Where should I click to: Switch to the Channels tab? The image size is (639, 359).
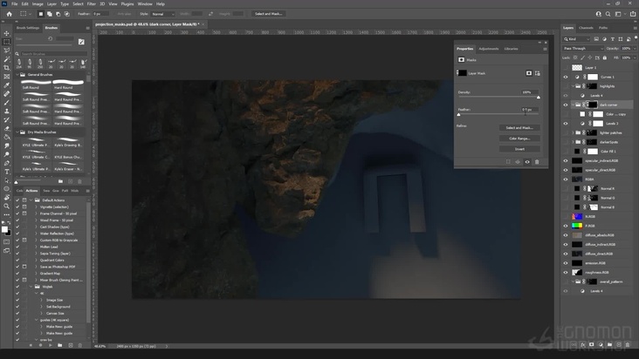pos(586,28)
